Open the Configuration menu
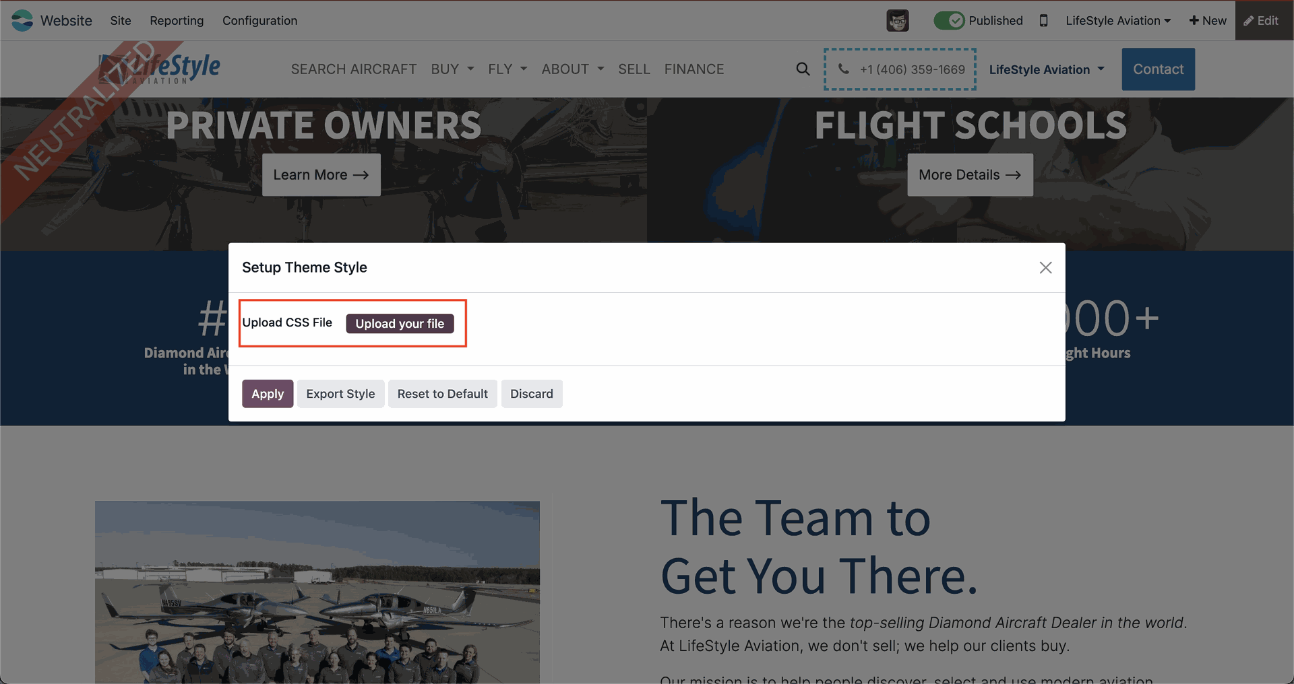Image resolution: width=1294 pixels, height=684 pixels. [x=259, y=20]
